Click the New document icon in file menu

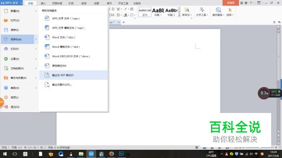pyautogui.click(x=6, y=11)
